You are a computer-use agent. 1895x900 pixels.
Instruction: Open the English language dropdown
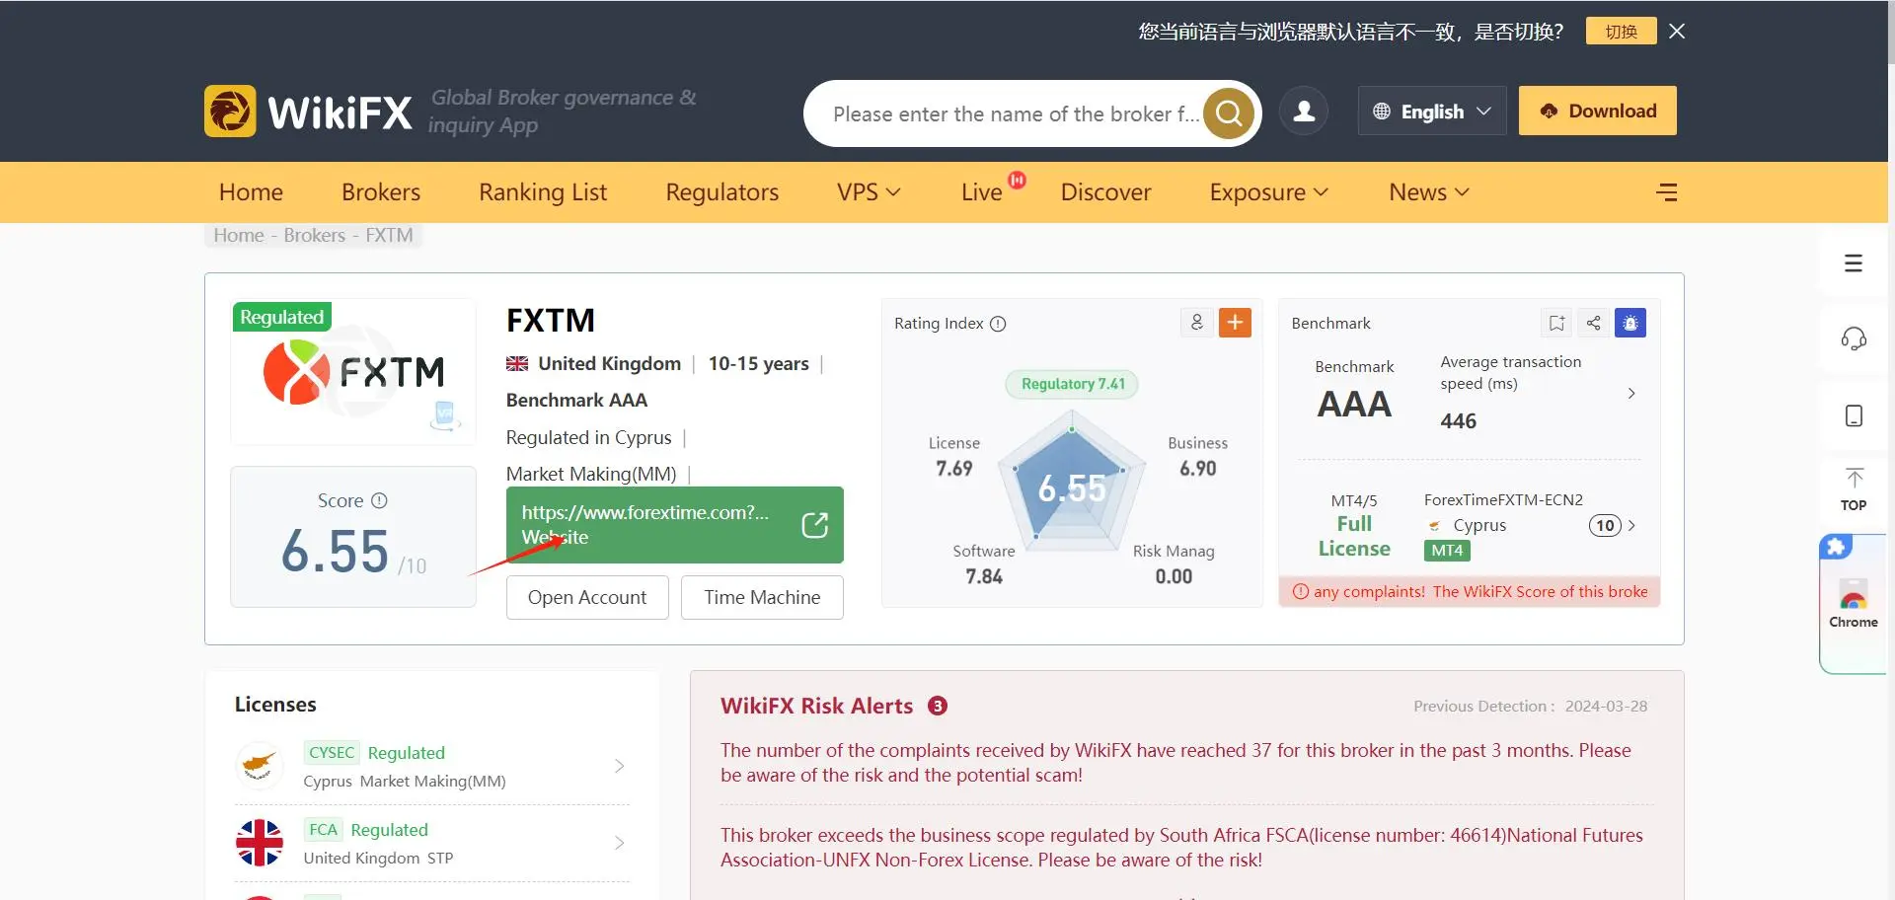point(1432,111)
